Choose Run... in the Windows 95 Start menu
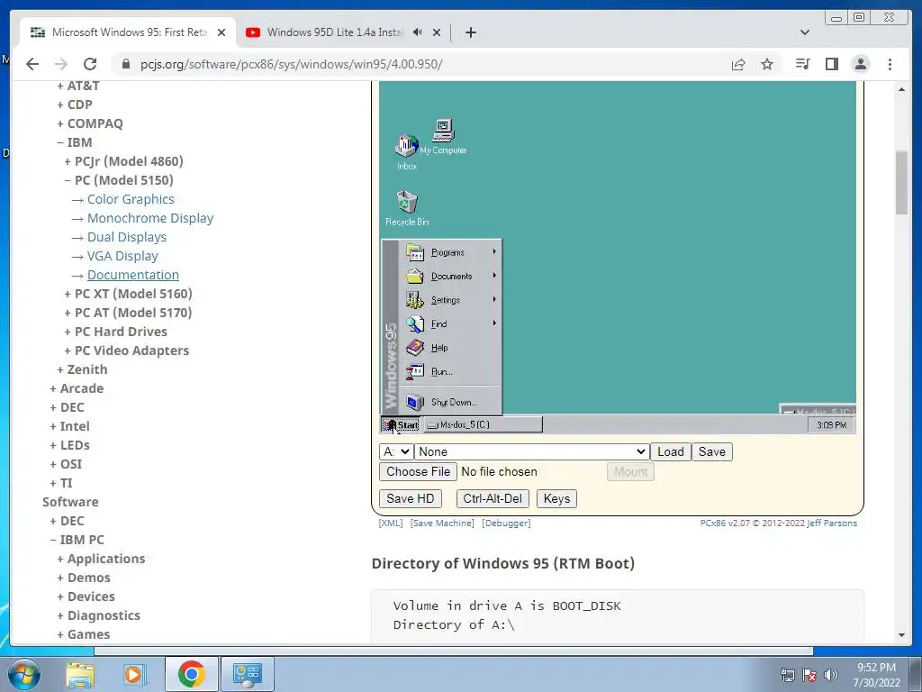This screenshot has height=692, width=922. tap(451, 371)
